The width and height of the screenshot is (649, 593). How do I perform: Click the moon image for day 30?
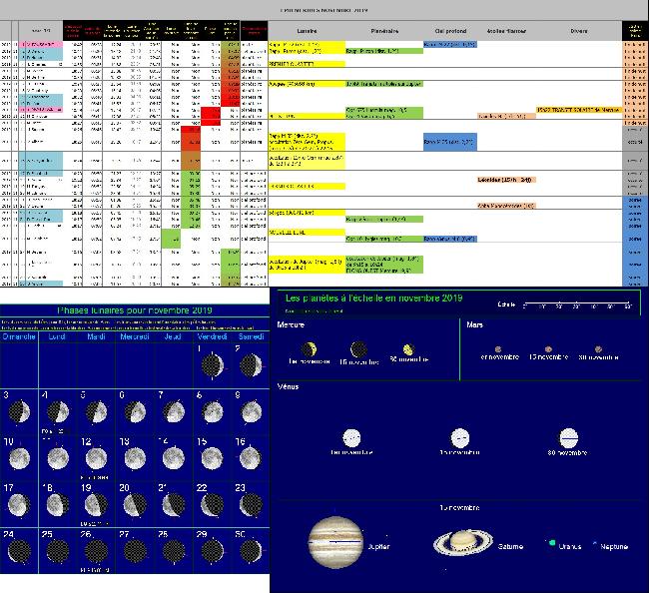coord(251,551)
